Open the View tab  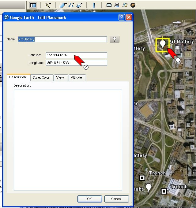(60, 77)
